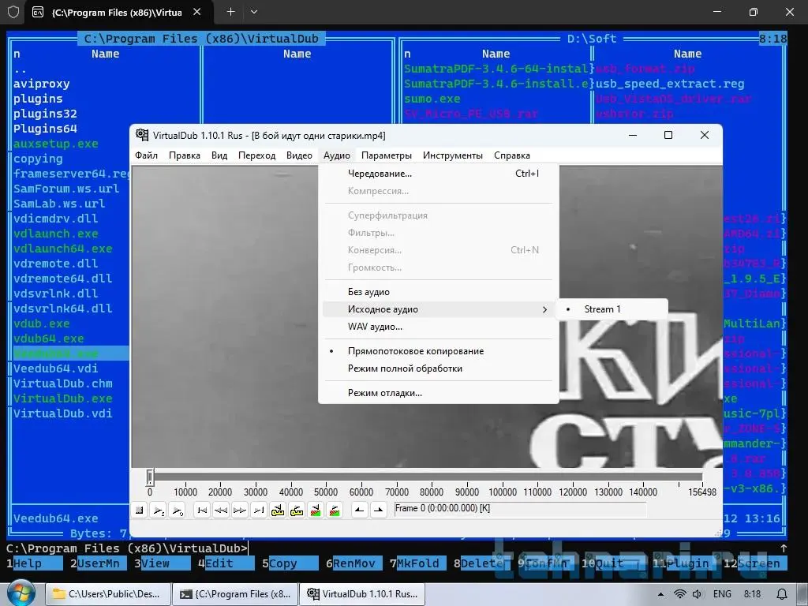Screen dimensions: 808x606
Task: Set selection start mark-in icon
Action: point(360,511)
